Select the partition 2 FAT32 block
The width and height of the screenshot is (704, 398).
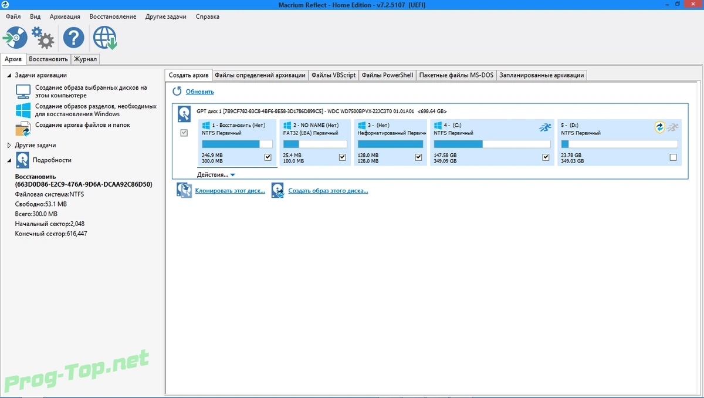click(314, 143)
